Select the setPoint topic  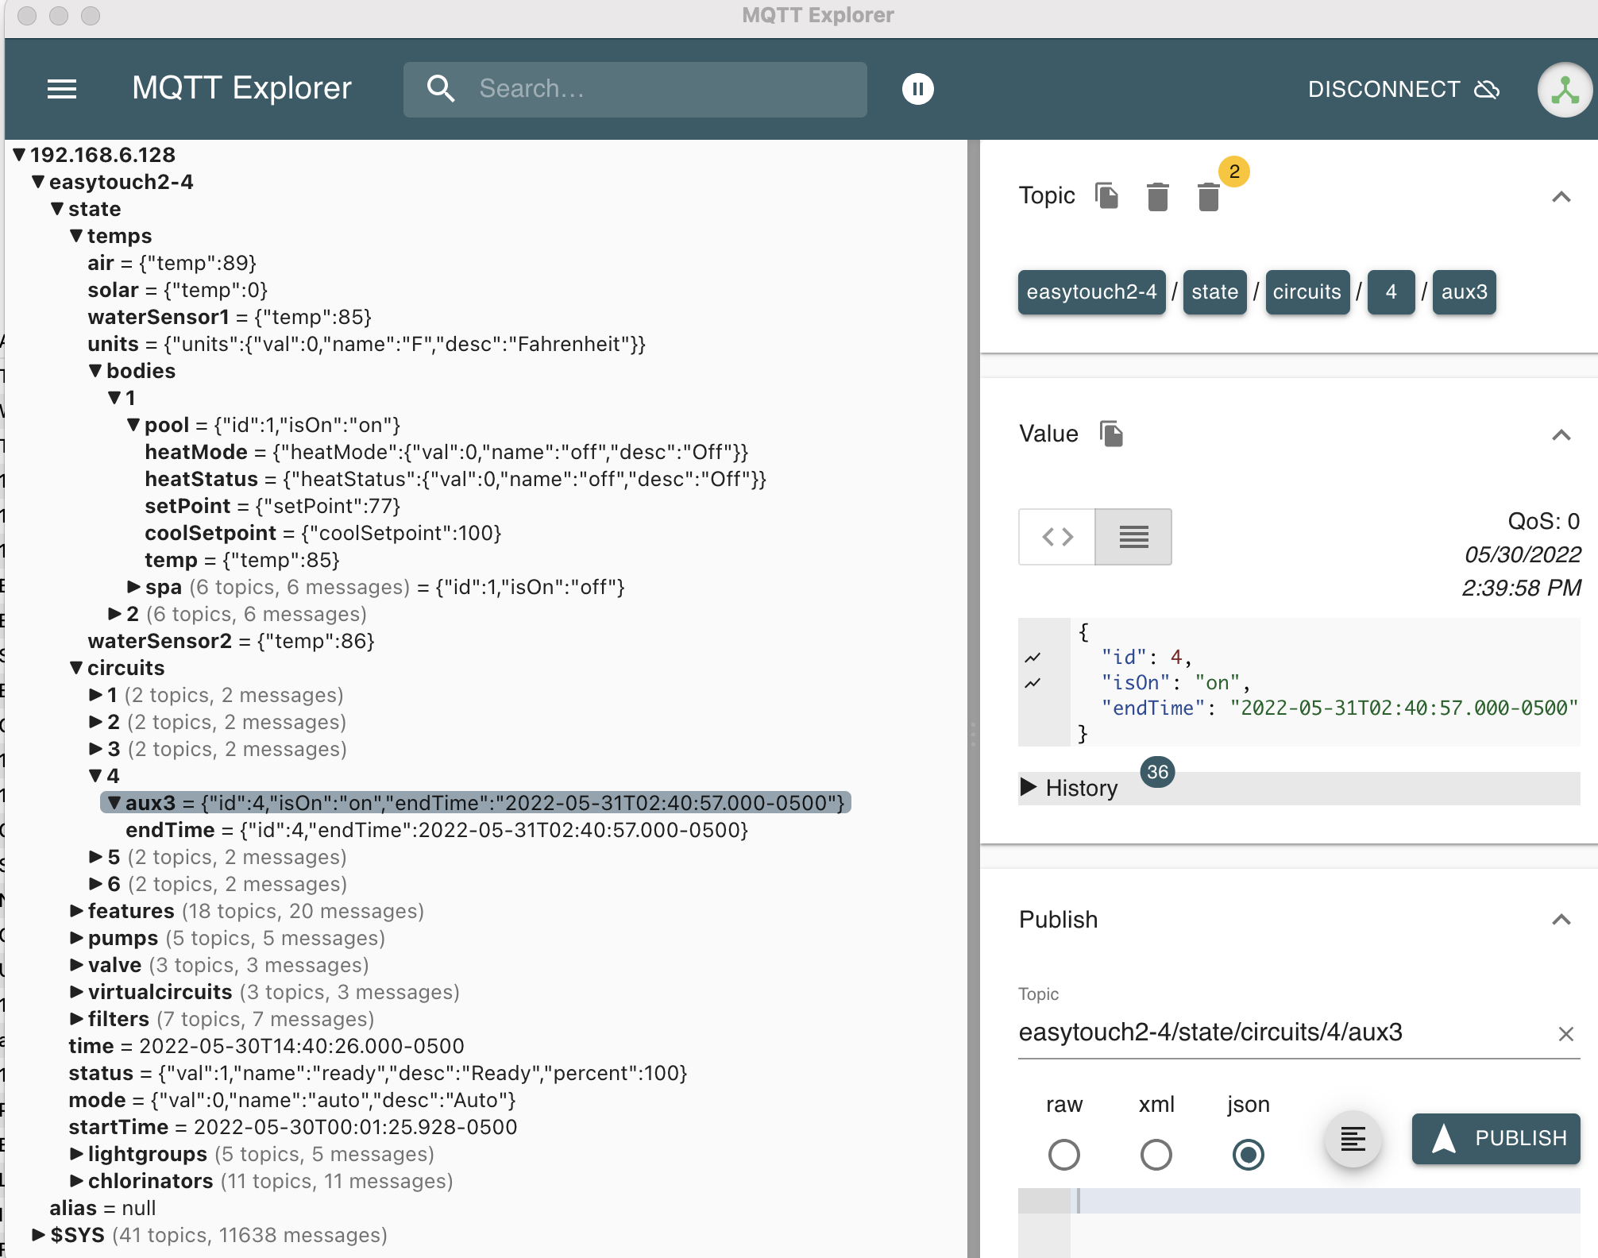272,506
